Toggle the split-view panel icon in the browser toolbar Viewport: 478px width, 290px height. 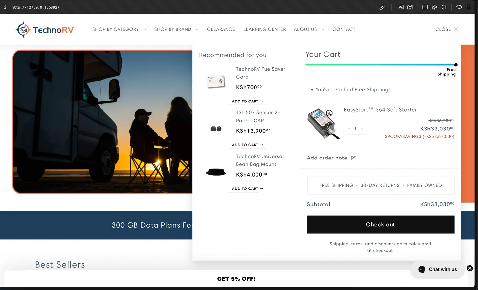coord(468,7)
